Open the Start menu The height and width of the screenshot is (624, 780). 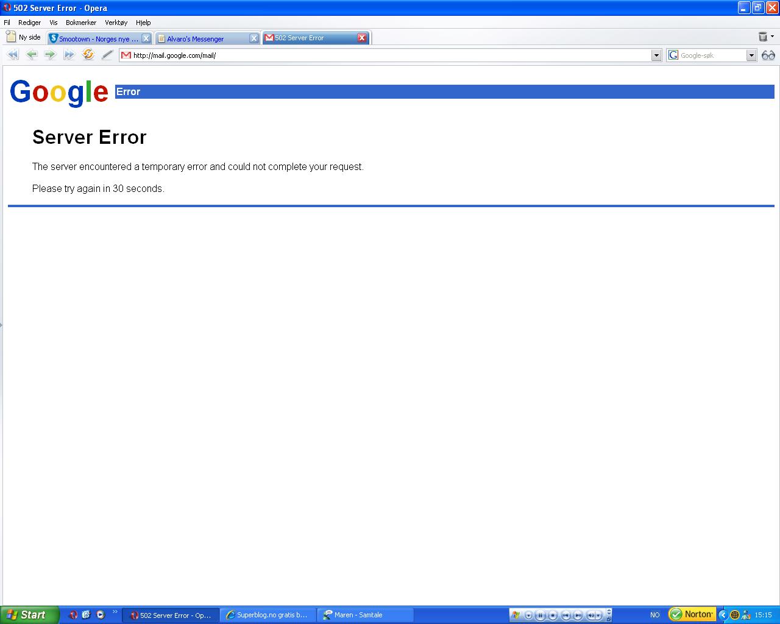pos(29,615)
